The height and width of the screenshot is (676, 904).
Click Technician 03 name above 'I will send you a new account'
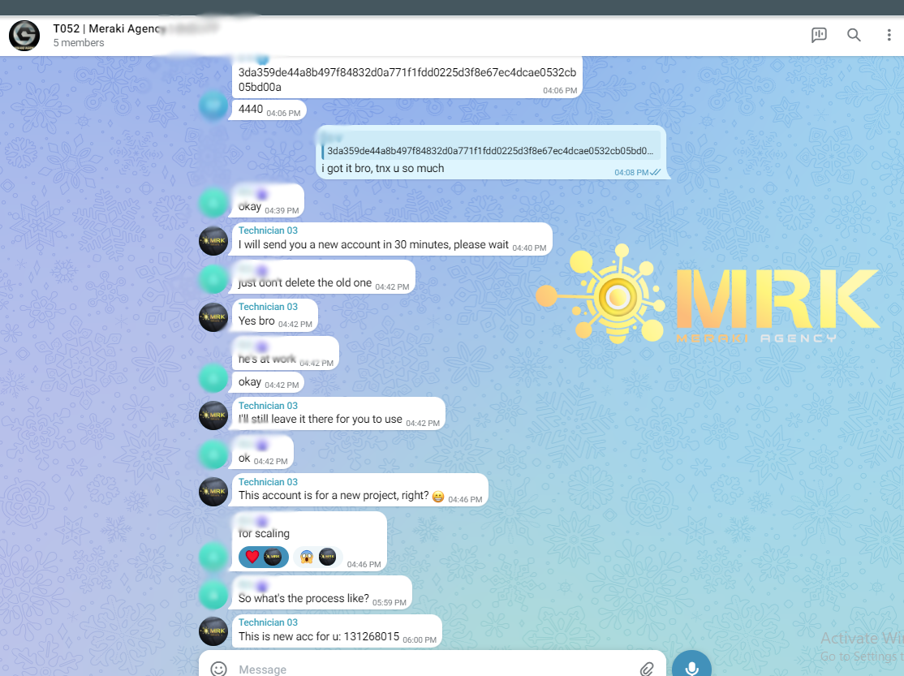pyautogui.click(x=268, y=230)
